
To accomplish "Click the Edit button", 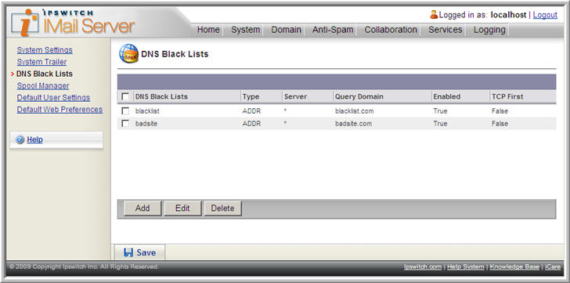I will tap(182, 209).
